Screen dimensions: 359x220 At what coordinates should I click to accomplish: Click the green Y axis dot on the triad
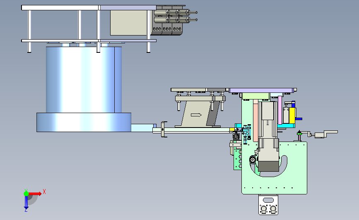point(26,194)
